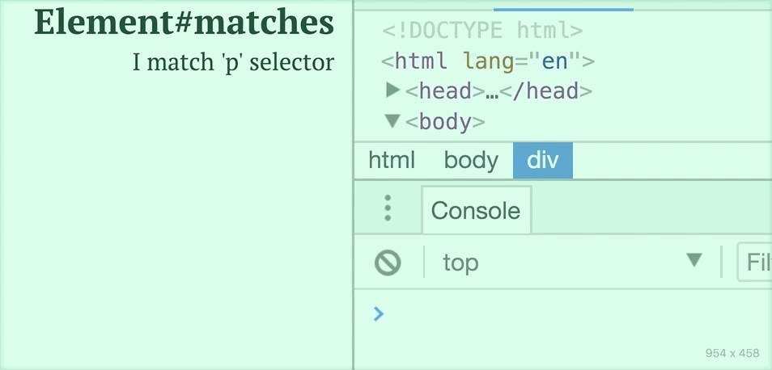Click the clear console icon
The width and height of the screenshot is (772, 370).
388,263
